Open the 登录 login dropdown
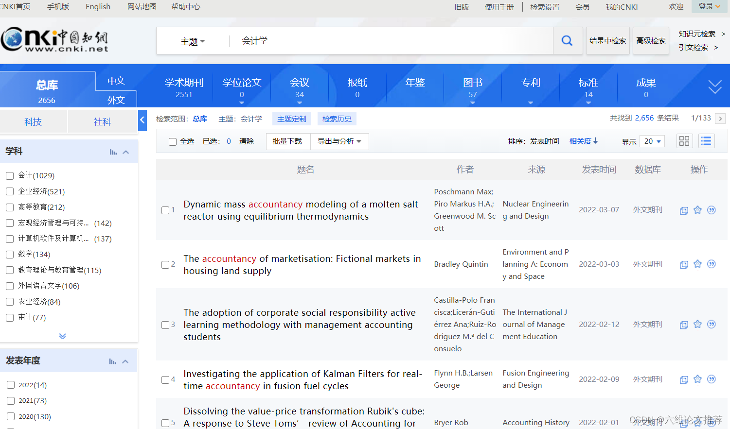Screen dimensions: 730x429 [x=710, y=6]
